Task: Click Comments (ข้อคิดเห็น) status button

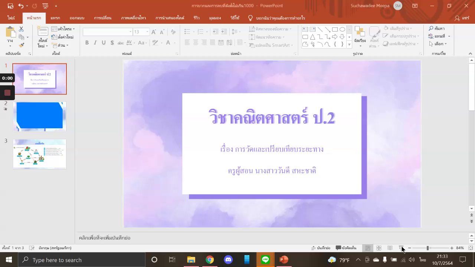Action: click(x=346, y=248)
